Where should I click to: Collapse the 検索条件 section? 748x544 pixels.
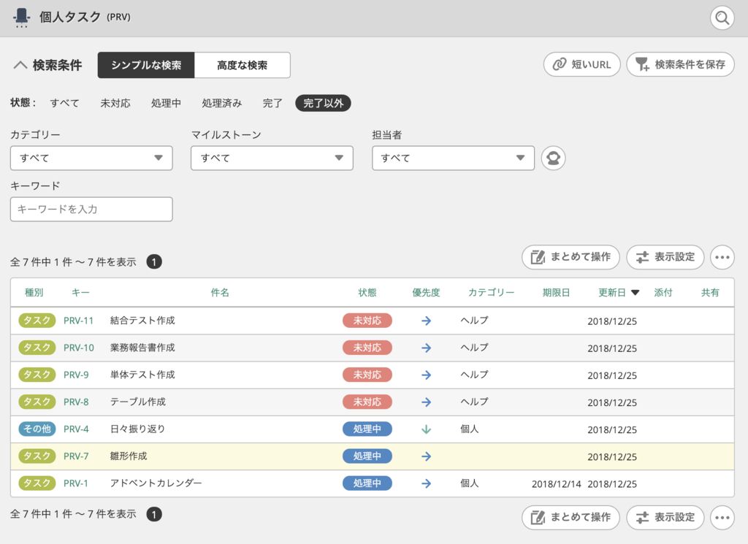pyautogui.click(x=47, y=65)
